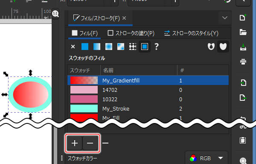Click the minus button beside the plus button

coord(90,143)
